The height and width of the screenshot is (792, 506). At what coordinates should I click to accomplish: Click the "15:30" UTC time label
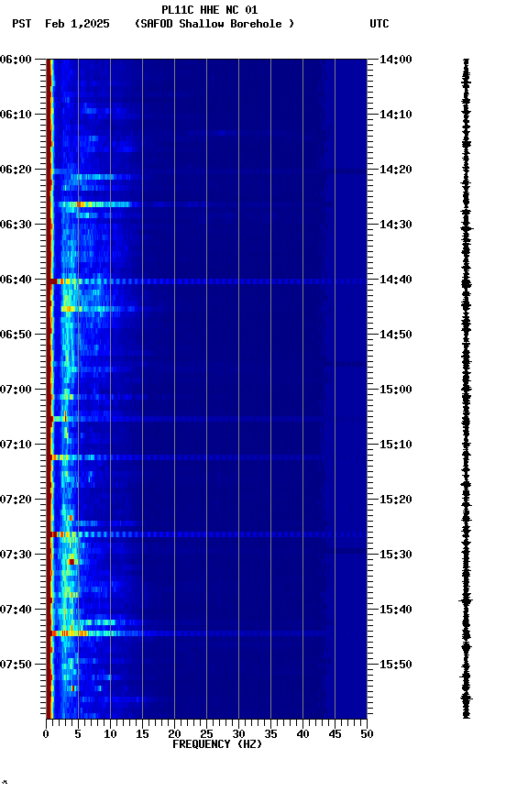click(396, 555)
